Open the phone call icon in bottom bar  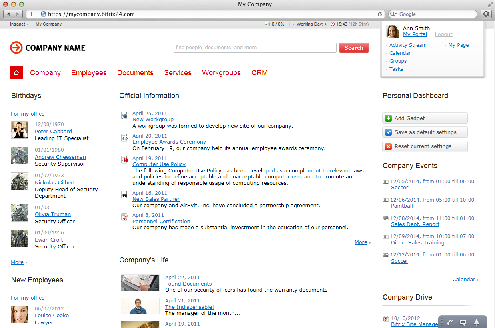tap(450, 322)
